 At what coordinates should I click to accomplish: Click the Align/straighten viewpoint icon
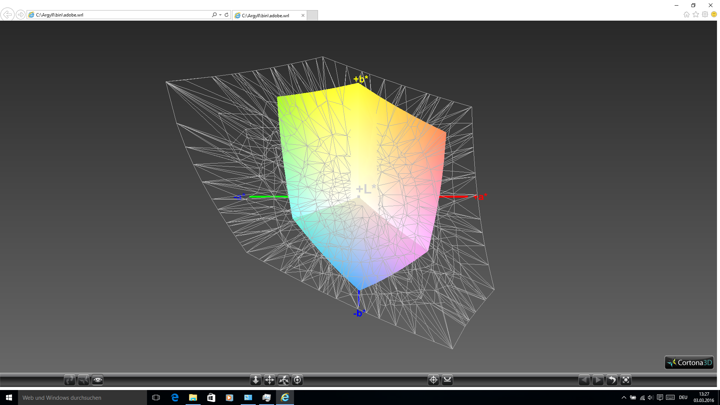point(447,380)
